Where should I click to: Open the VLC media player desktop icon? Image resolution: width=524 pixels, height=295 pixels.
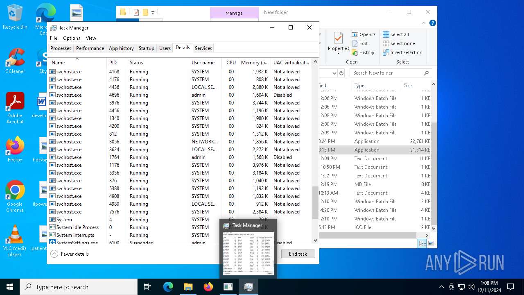tap(15, 241)
